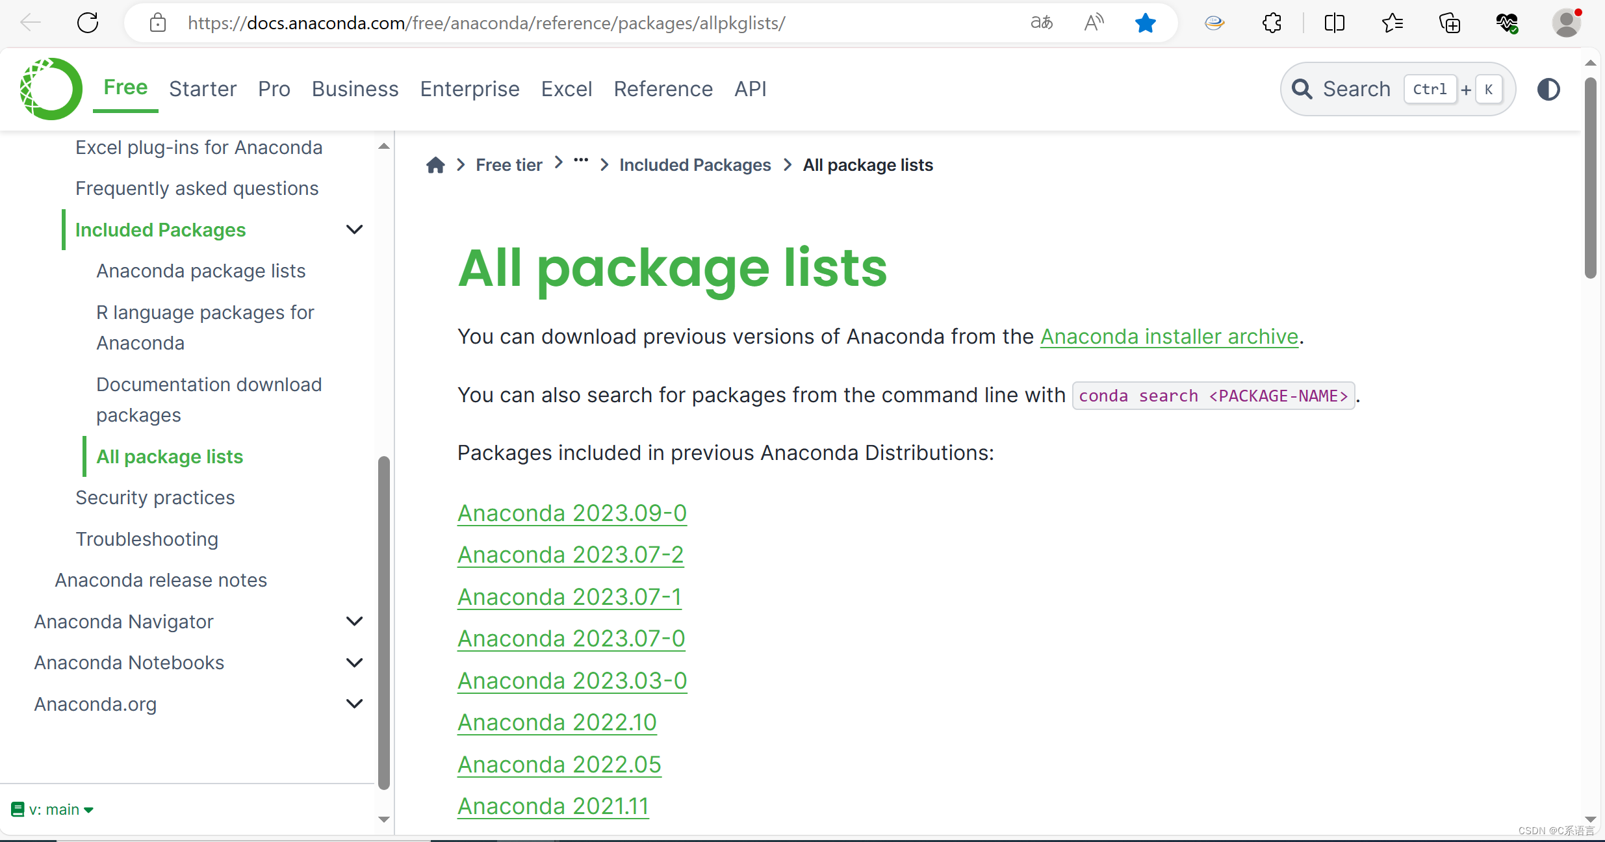Screen dimensions: 1605x842
Task: Open Frequently asked questions page
Action: point(197,188)
